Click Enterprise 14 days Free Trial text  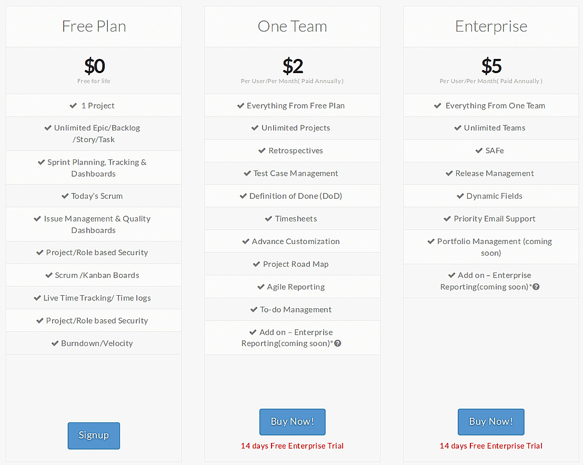point(491,446)
